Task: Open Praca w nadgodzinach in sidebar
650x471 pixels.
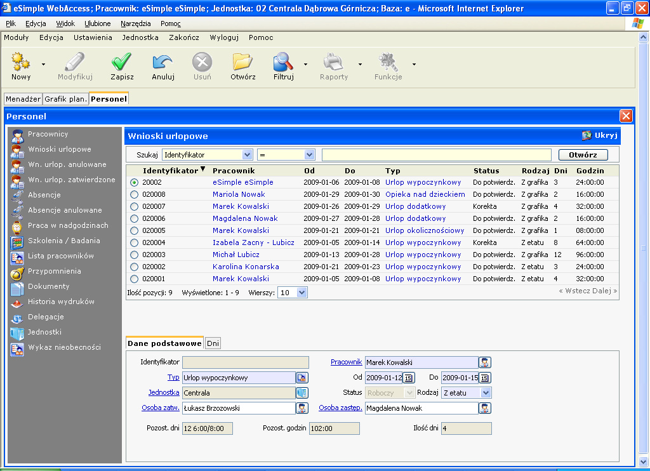Action: [x=68, y=225]
